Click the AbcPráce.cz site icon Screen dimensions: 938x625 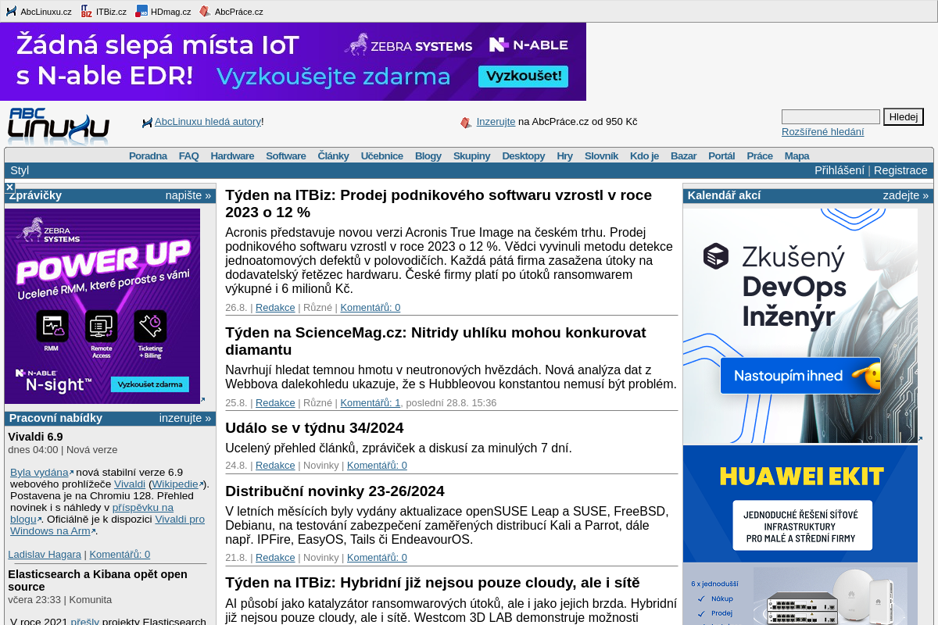[x=205, y=11]
